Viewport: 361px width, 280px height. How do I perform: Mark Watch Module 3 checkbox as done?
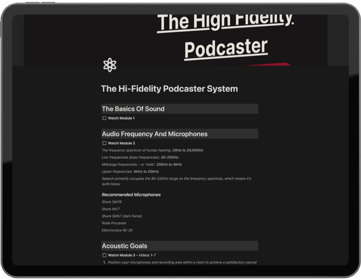click(x=104, y=255)
